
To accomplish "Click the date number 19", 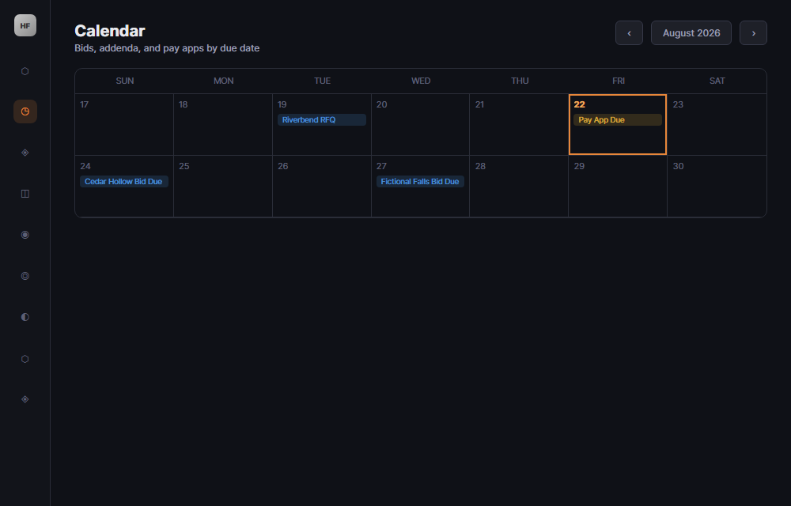I will click(282, 104).
